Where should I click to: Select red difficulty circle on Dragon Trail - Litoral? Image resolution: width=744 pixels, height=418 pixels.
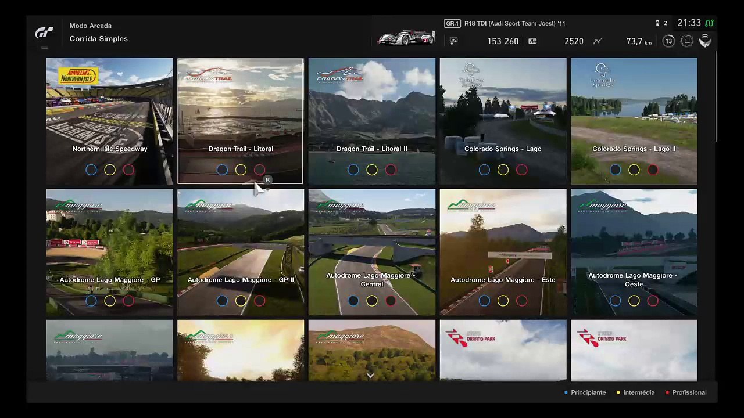click(259, 170)
